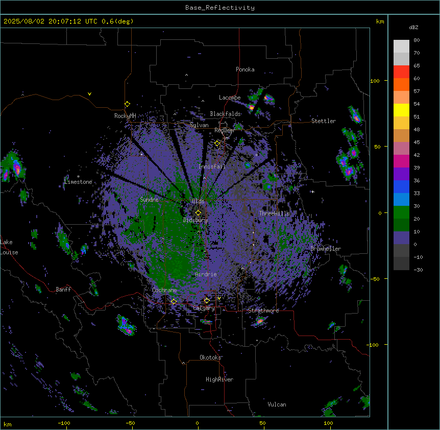Click the Ponoka city label
This screenshot has height=430, width=440.
(x=245, y=69)
